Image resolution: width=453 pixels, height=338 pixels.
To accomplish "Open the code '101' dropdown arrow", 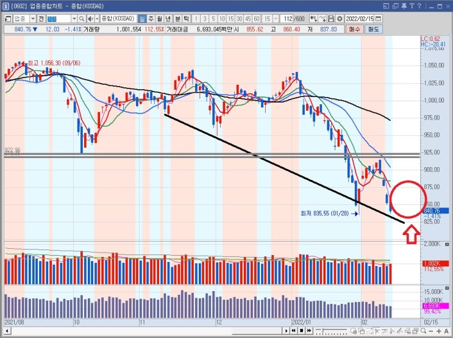I will (74, 19).
